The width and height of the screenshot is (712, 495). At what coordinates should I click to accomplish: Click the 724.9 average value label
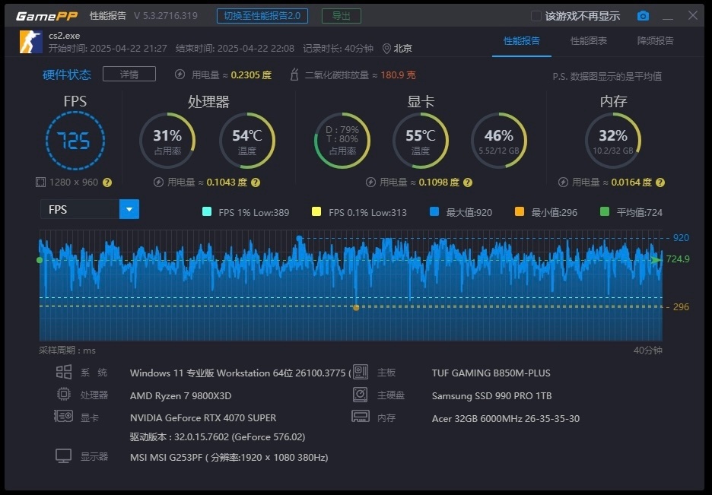tap(678, 259)
